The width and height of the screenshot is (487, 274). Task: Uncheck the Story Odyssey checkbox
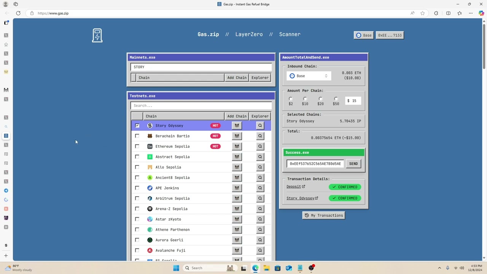click(137, 126)
